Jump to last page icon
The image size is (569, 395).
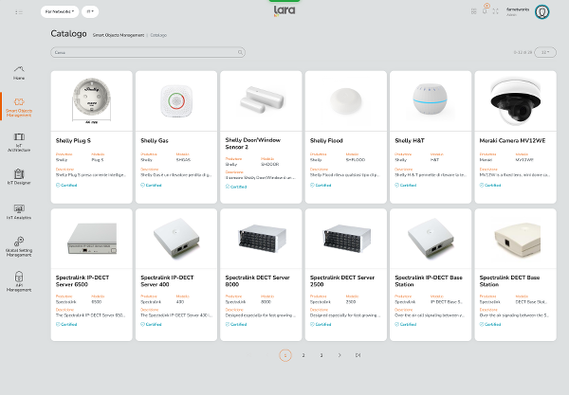(358, 355)
